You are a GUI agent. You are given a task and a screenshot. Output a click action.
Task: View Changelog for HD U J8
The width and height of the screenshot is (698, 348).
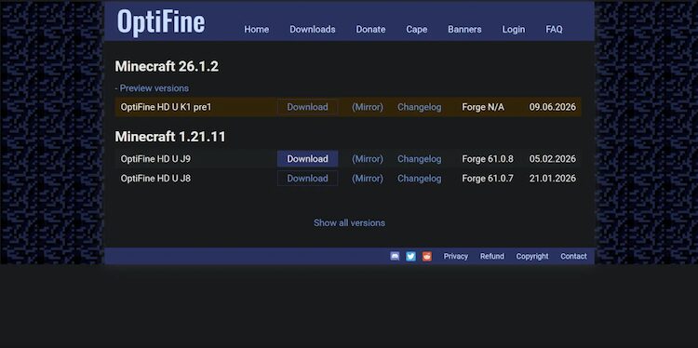pyautogui.click(x=420, y=179)
